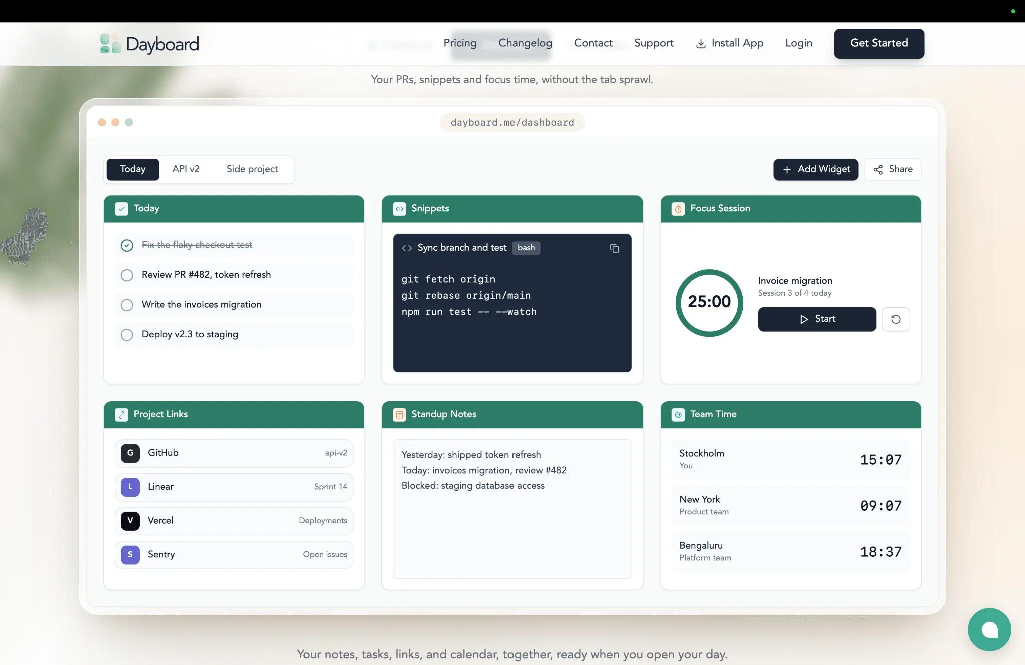This screenshot has height=665, width=1025.
Task: Select Bengaluru Platform team row
Action: [790, 551]
